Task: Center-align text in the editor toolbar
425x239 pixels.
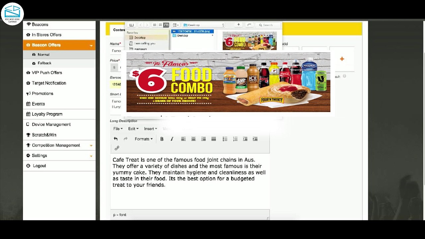Action: [x=193, y=139]
